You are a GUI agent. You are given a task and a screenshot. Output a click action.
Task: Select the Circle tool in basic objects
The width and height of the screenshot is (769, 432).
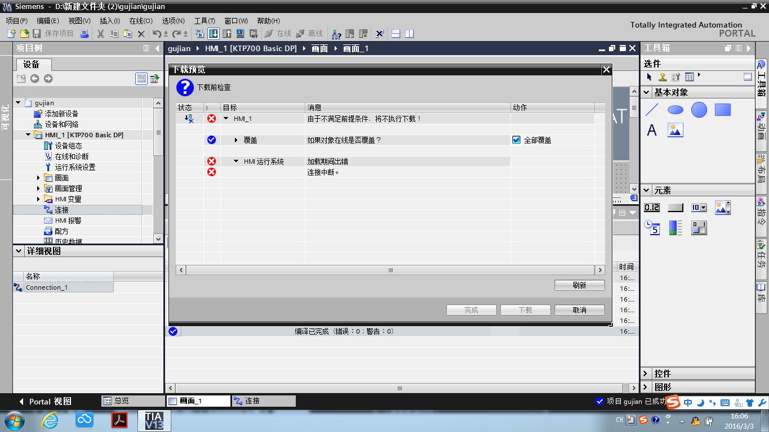tap(699, 110)
